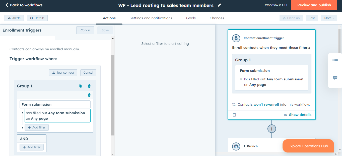Duplicate Group 1 with the copy icon
The width and height of the screenshot is (342, 156).
click(80, 86)
